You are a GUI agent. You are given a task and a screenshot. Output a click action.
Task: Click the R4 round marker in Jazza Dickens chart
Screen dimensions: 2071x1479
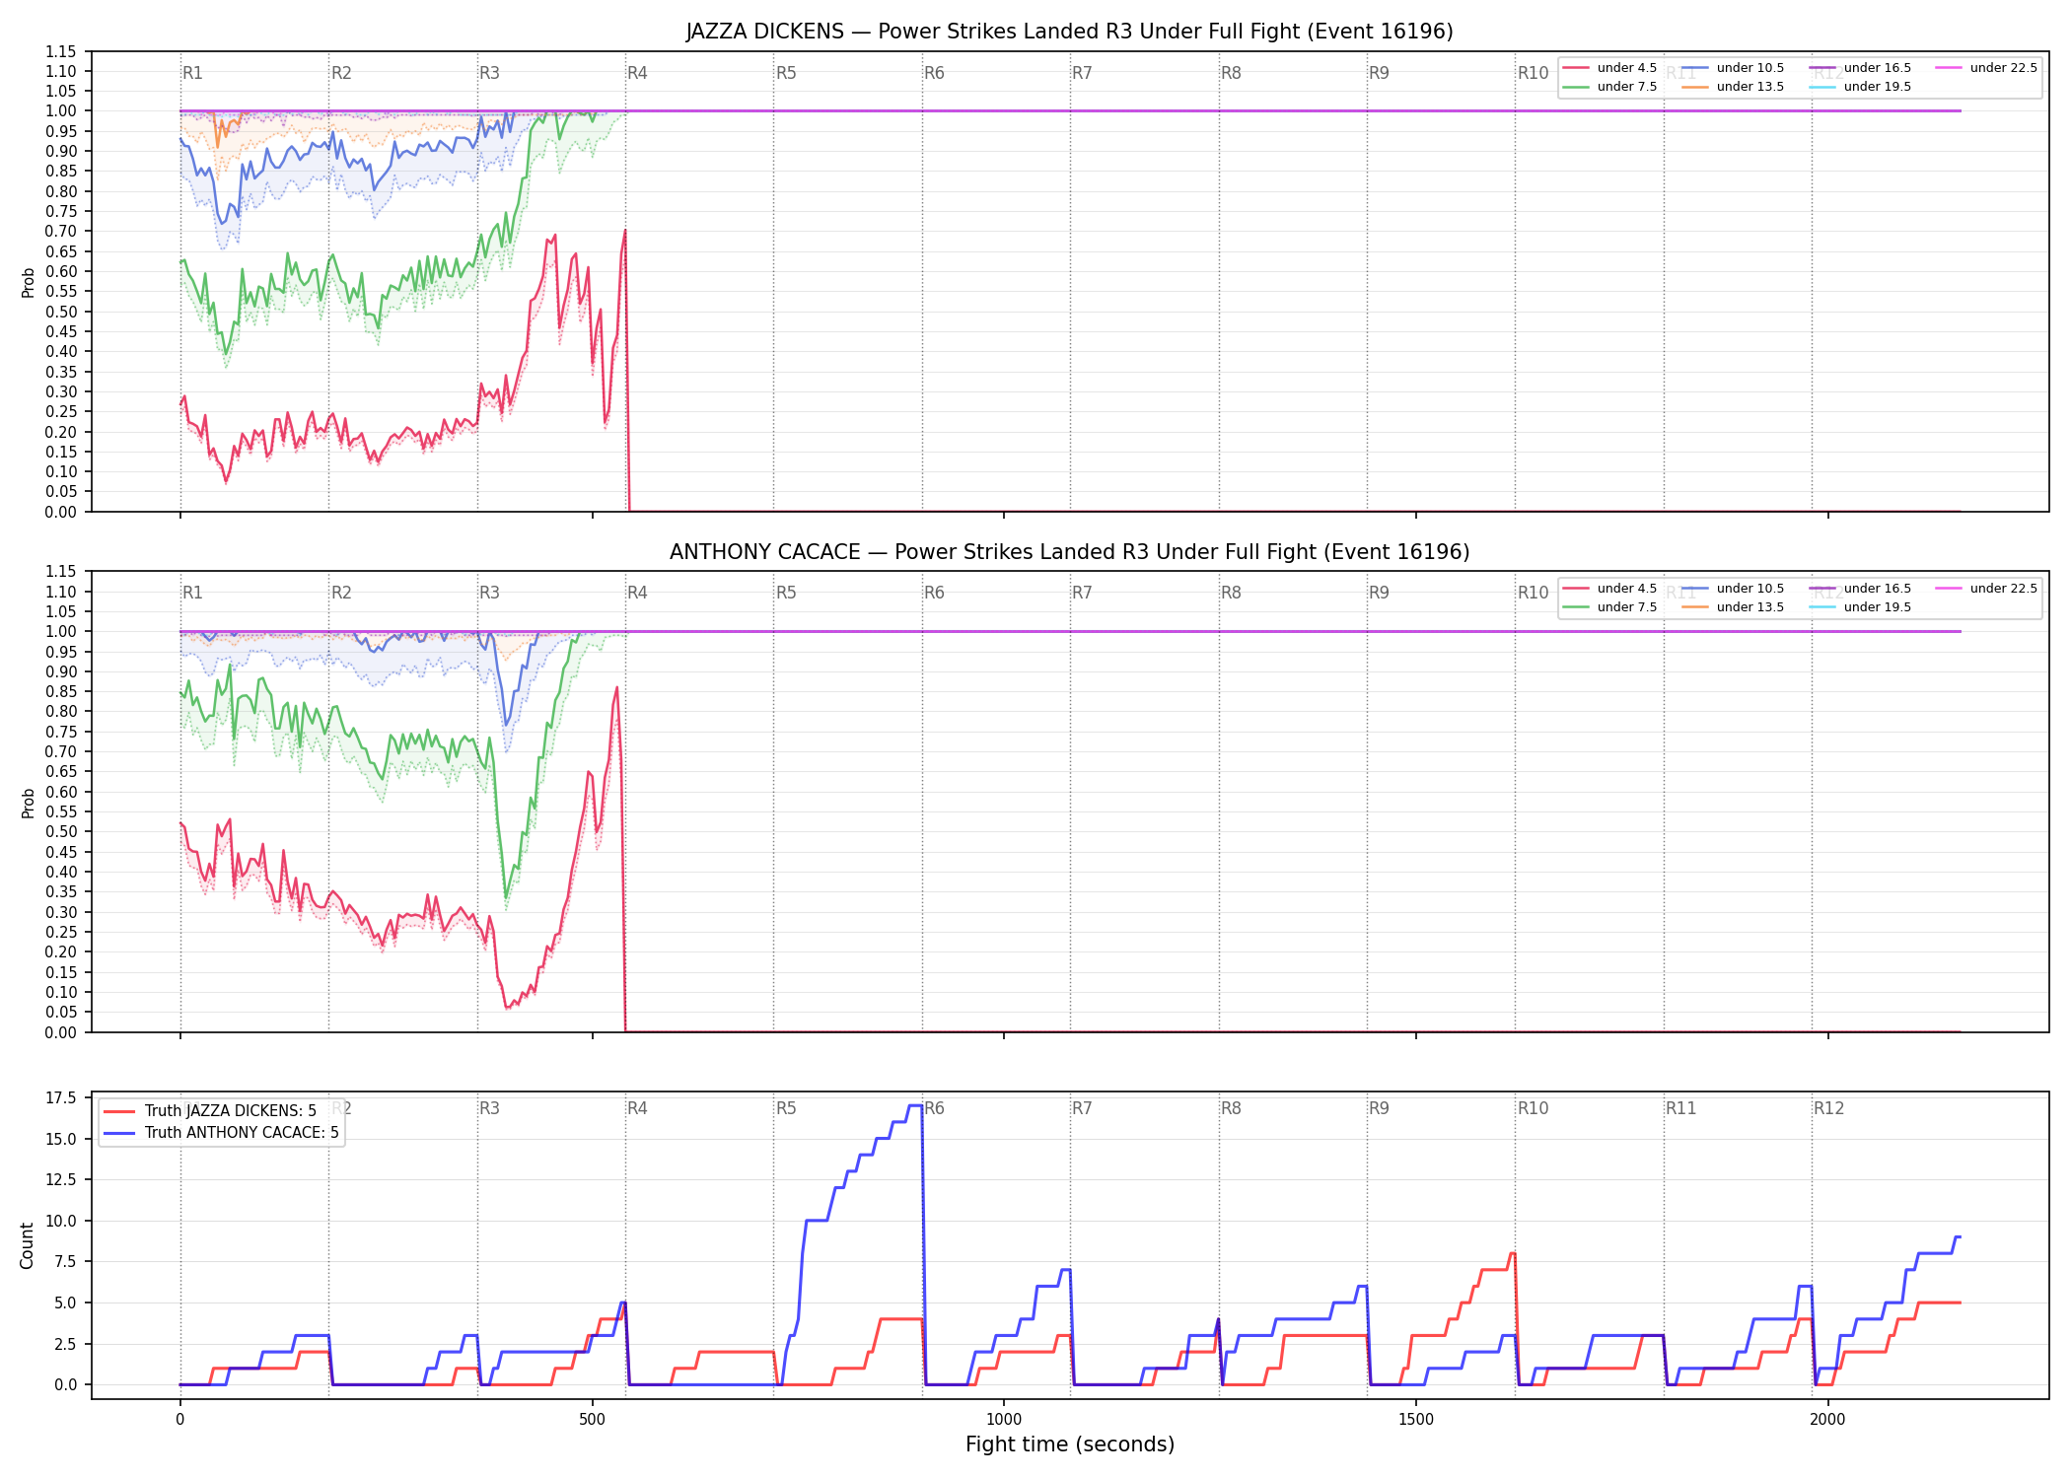(637, 73)
